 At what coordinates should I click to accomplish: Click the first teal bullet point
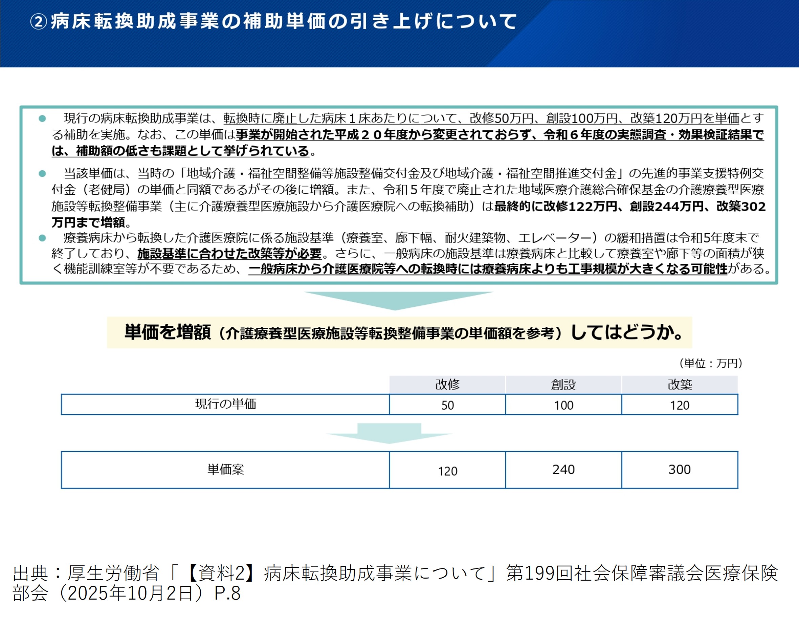tap(43, 118)
